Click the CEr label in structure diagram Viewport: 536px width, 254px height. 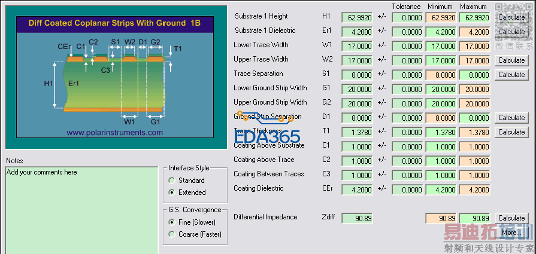coord(63,47)
